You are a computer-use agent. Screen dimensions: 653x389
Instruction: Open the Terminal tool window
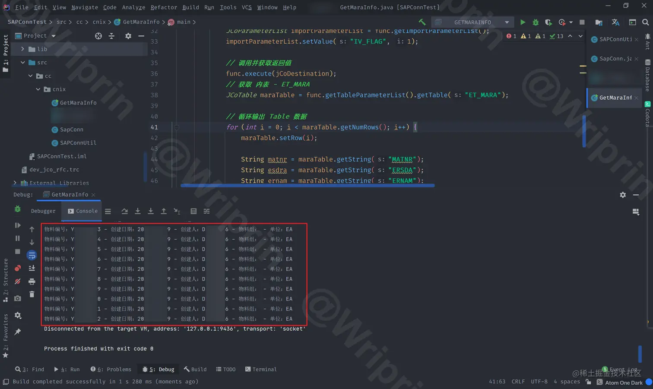point(260,369)
